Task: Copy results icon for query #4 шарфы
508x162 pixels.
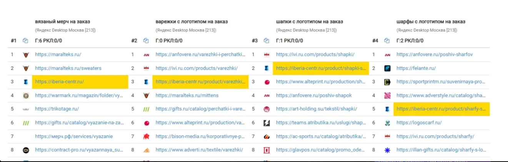Action: [387, 41]
